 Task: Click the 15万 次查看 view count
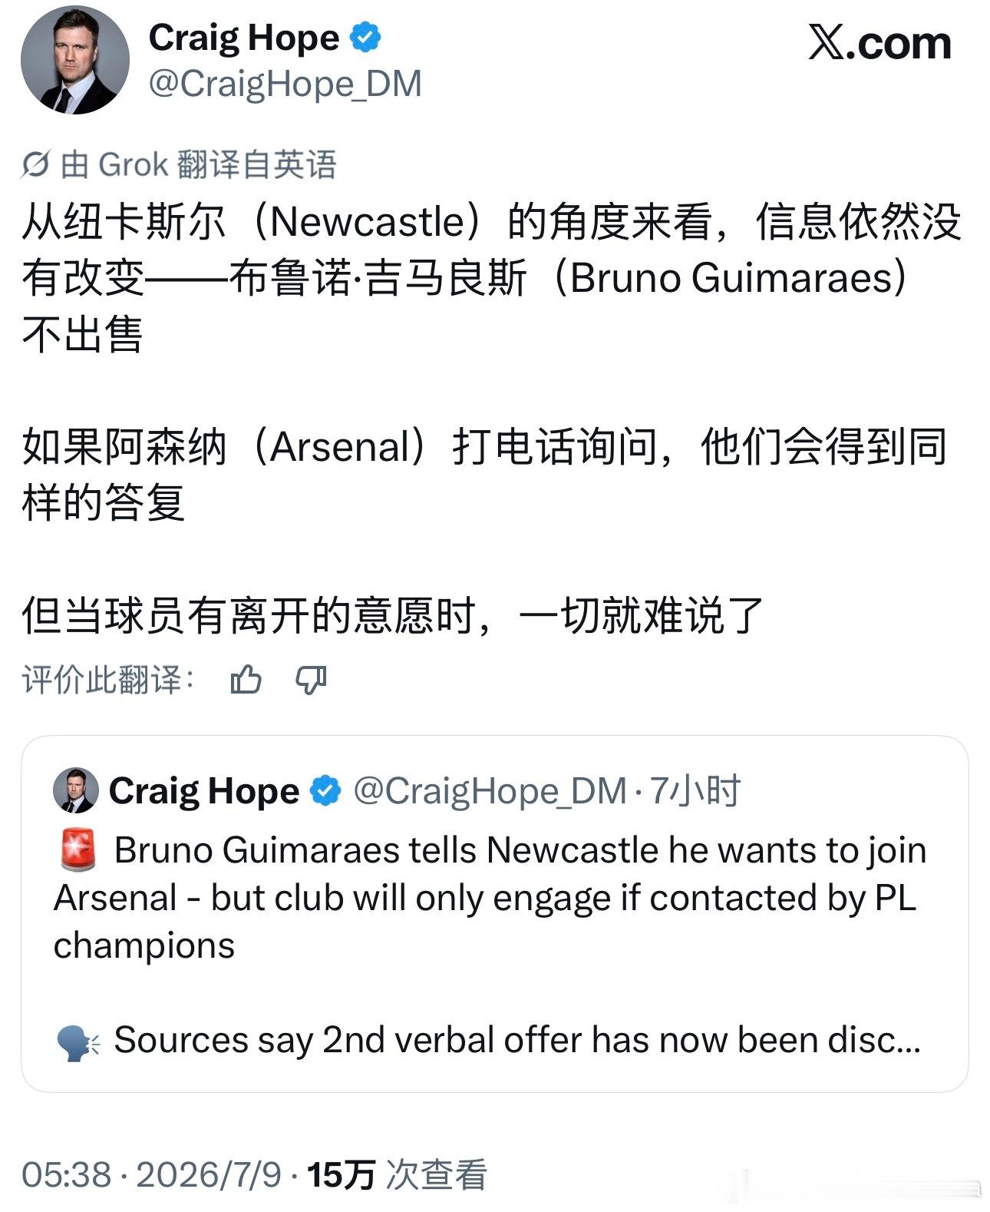tap(397, 1174)
